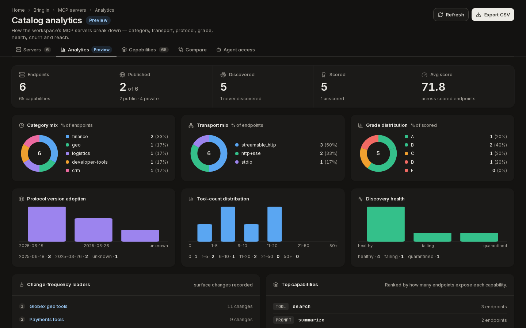Click the pulse icon by Discovery health

[361, 199]
